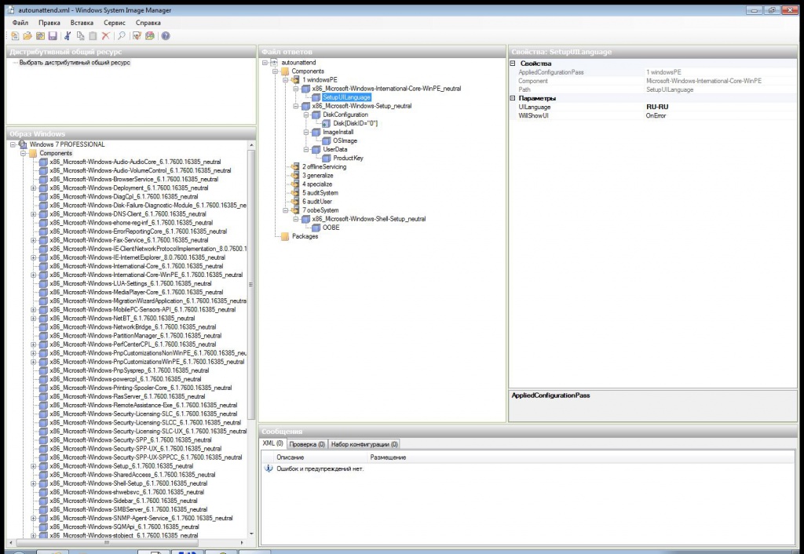Open Find with the magnifier icon

point(122,36)
